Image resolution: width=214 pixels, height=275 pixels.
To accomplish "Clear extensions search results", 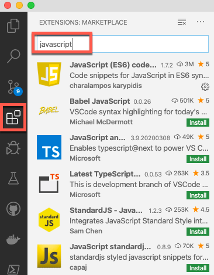I will point(182,22).
